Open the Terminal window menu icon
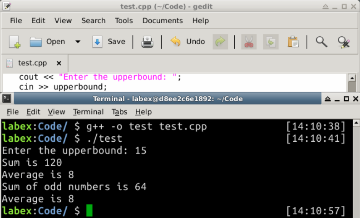 [8, 99]
